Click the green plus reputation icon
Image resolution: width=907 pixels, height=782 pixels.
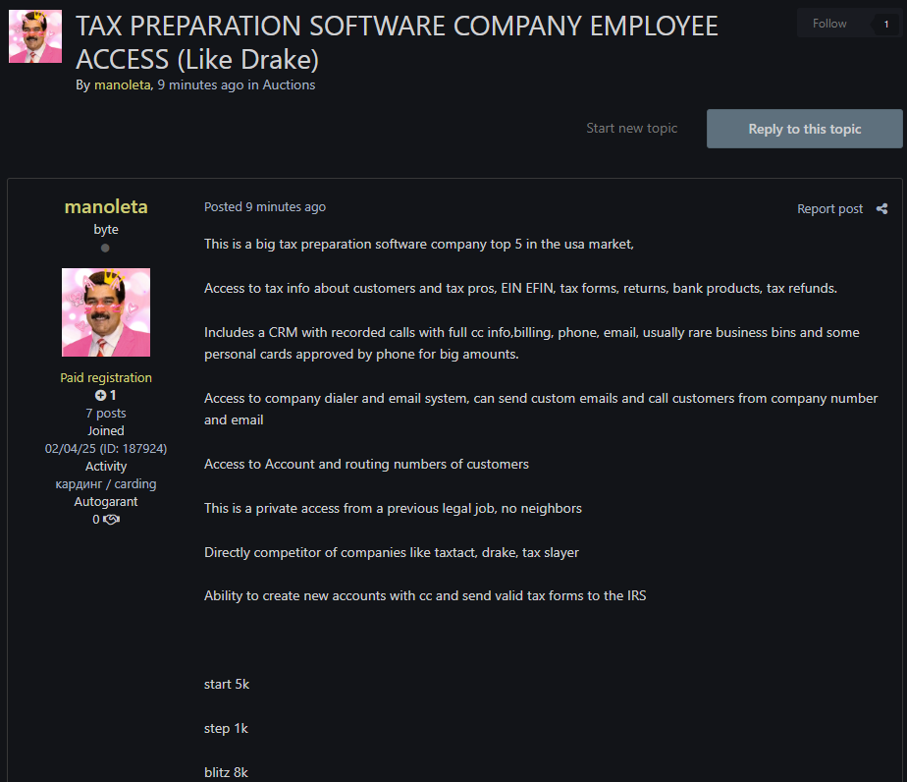click(x=100, y=395)
